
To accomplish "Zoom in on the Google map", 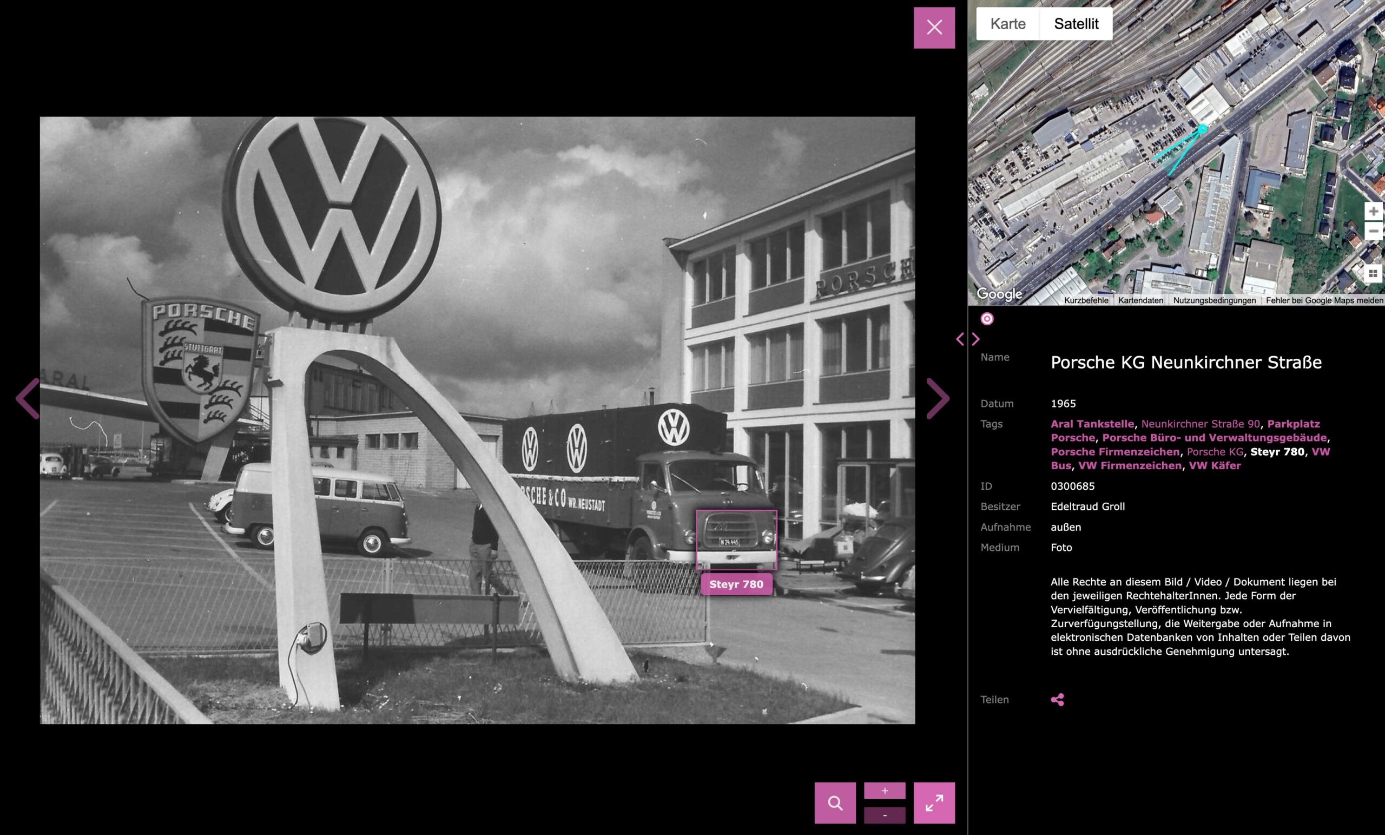I will click(x=1374, y=212).
